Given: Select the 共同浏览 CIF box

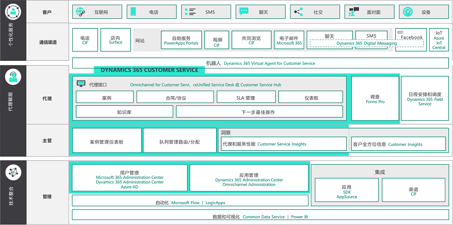Looking at the screenshot, I should tap(251, 40).
